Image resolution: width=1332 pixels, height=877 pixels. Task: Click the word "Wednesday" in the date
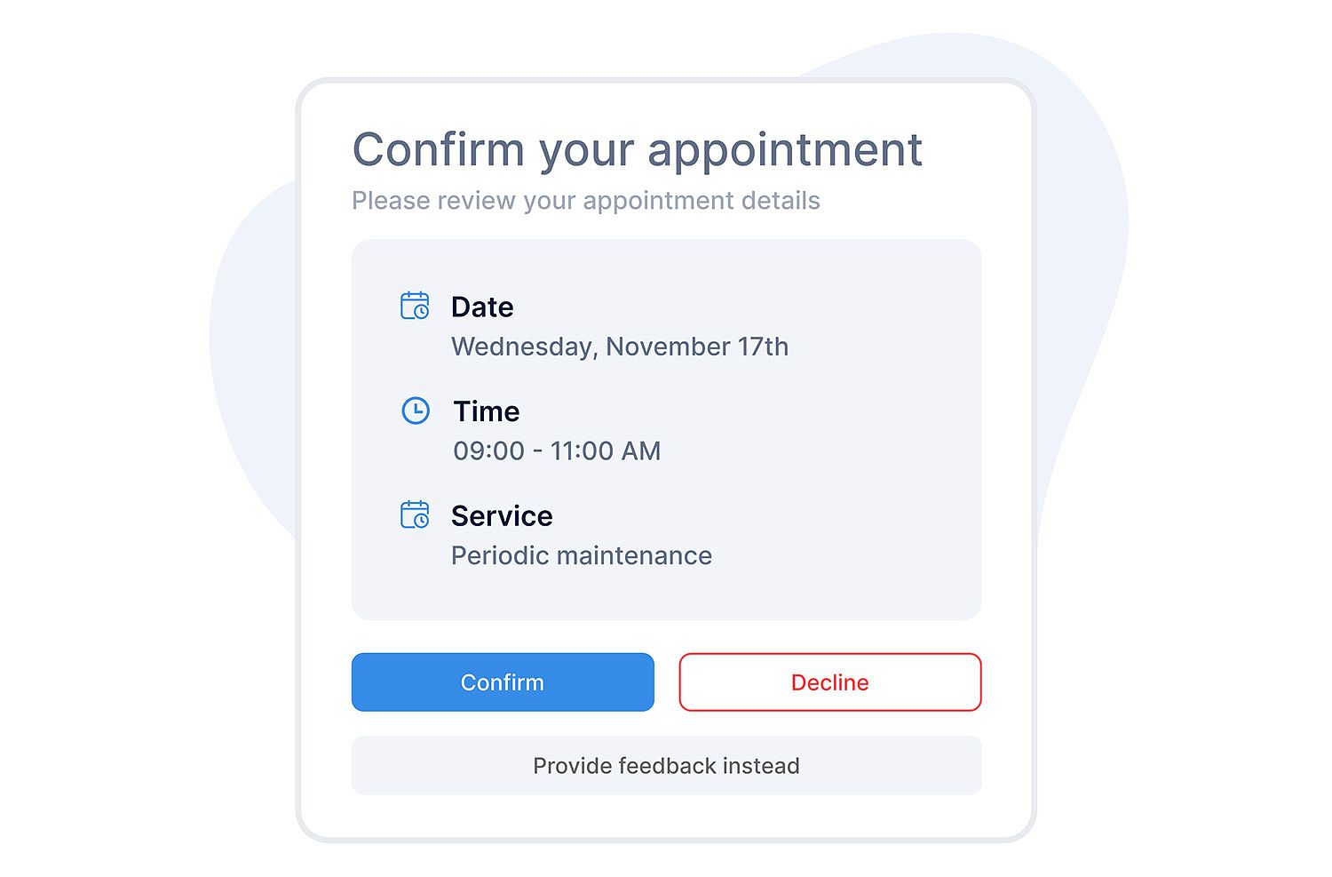(x=522, y=347)
